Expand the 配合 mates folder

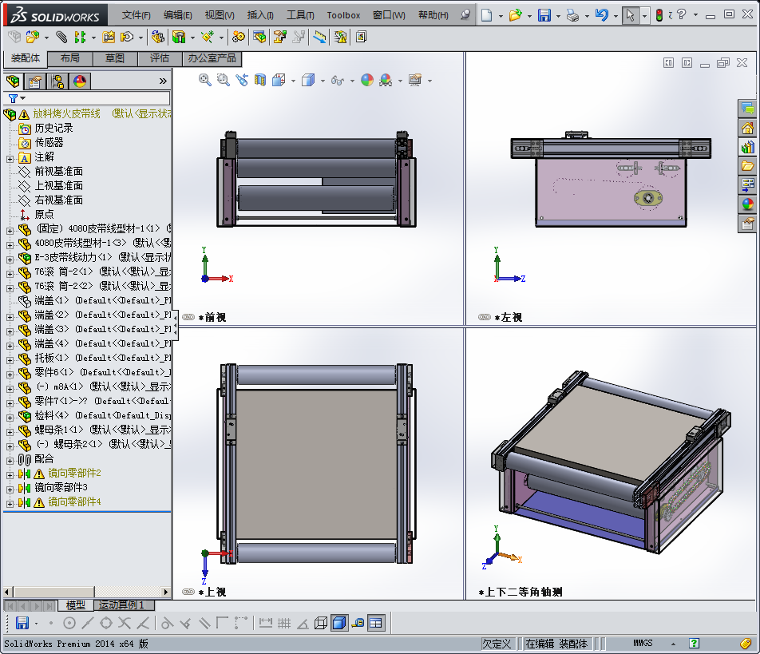tap(10, 459)
